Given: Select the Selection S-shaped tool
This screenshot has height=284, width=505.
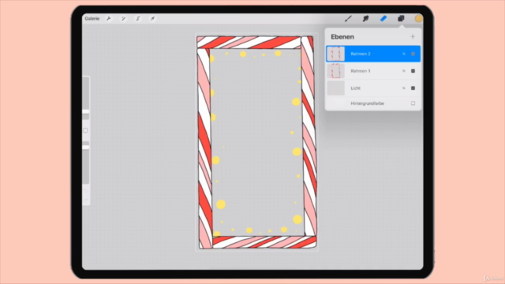Looking at the screenshot, I should (x=138, y=19).
